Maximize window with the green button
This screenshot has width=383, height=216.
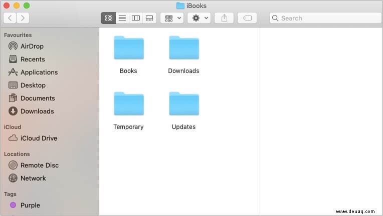pyautogui.click(x=27, y=5)
